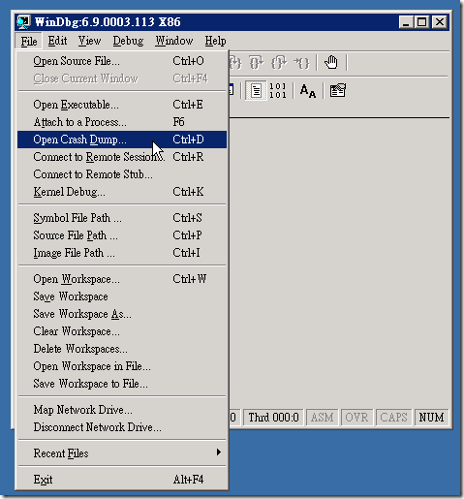Select Connect to Remote Stub...

[x=122, y=174]
